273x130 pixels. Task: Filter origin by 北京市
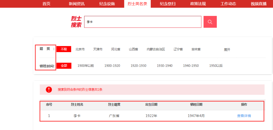[80, 49]
